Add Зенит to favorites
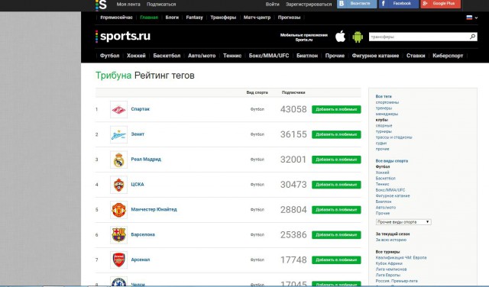The width and height of the screenshot is (489, 287). (x=336, y=134)
